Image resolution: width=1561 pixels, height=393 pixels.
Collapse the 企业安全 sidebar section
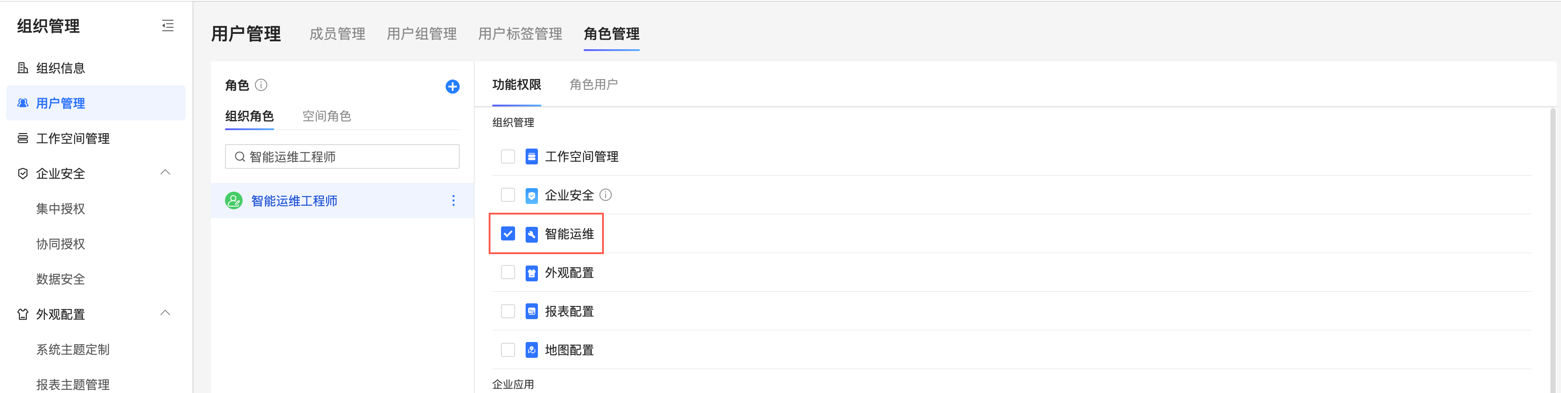(165, 173)
